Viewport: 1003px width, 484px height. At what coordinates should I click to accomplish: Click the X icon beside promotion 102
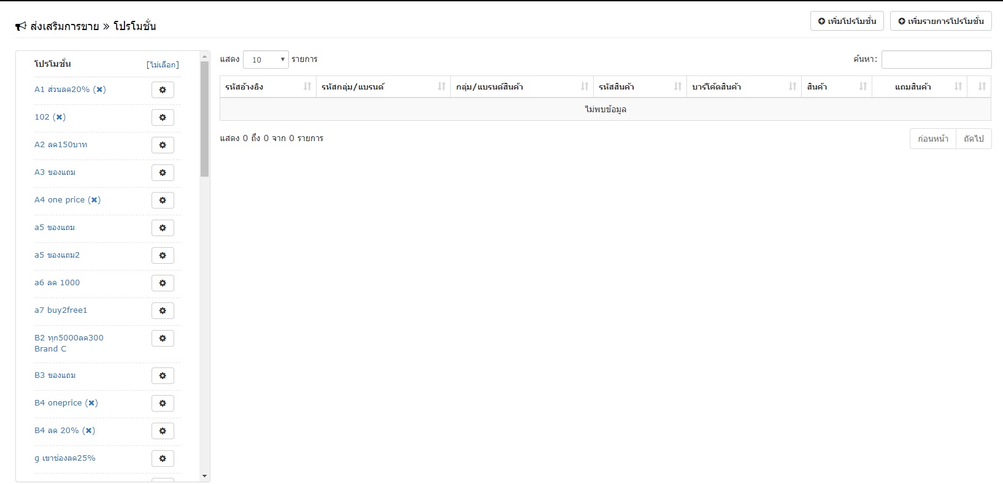point(60,117)
